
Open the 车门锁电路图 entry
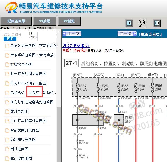tap(21, 158)
